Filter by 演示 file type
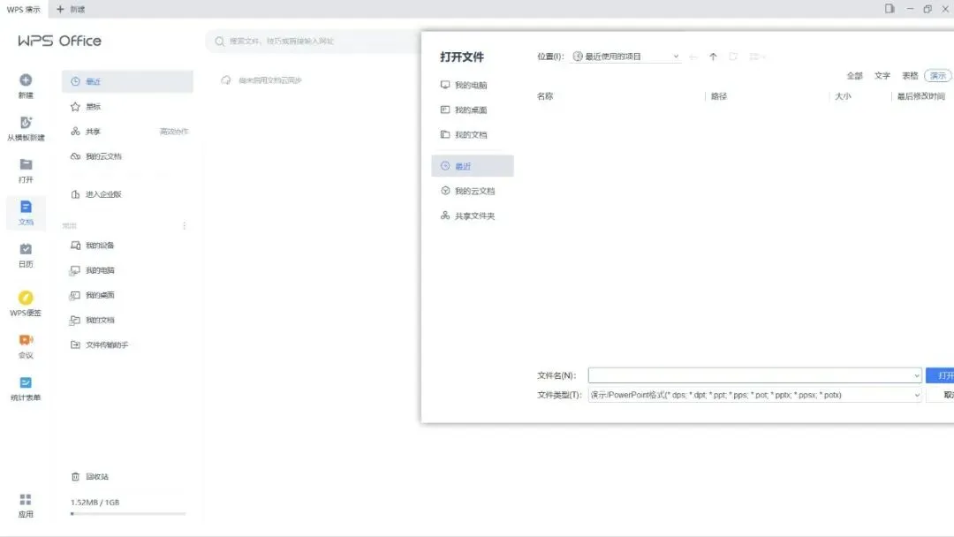Screen dimensions: 954x537 tap(937, 76)
